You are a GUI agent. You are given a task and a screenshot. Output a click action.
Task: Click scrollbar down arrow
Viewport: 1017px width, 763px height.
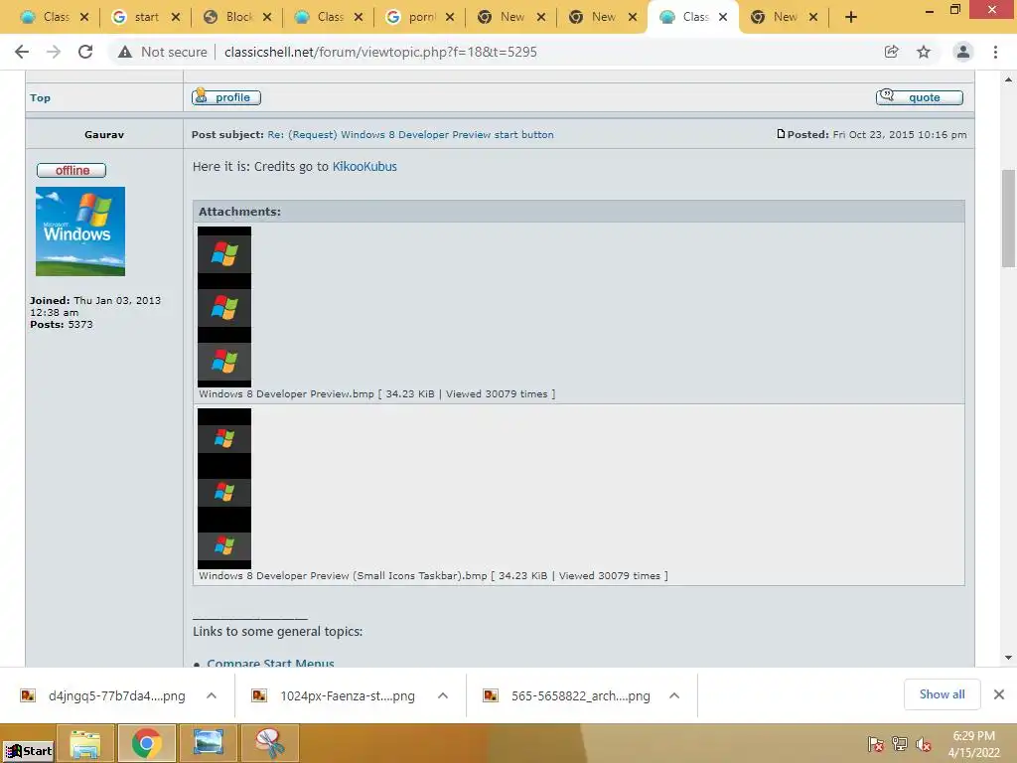click(x=1008, y=658)
